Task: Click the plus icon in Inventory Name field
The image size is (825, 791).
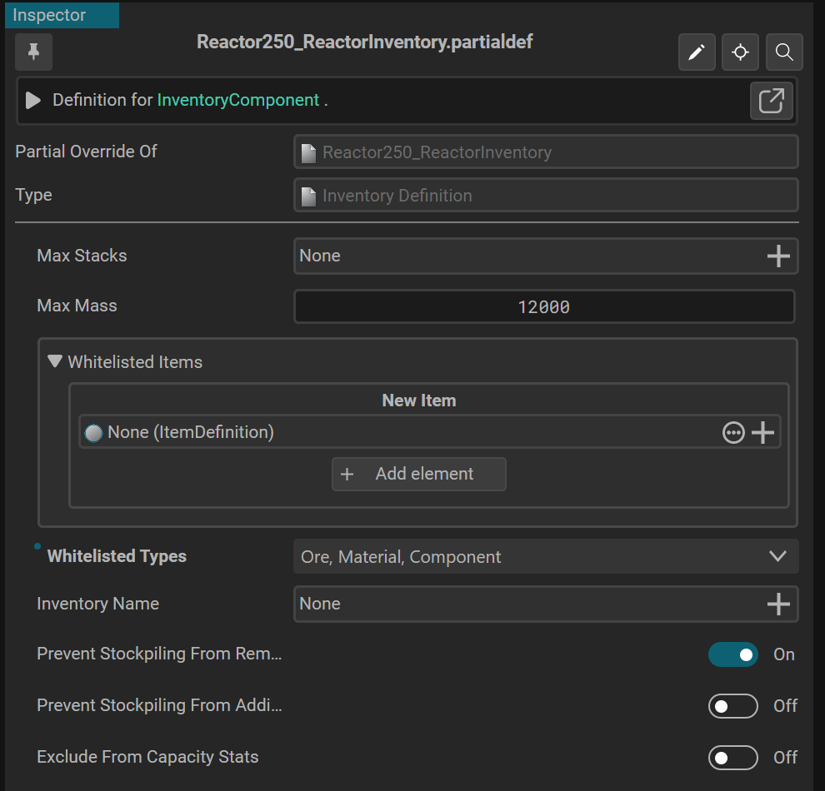Action: [x=777, y=604]
